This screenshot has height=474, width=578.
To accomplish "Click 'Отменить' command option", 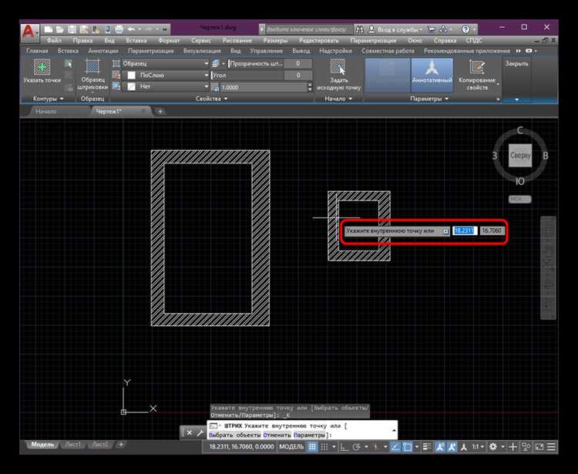I will click(277, 435).
